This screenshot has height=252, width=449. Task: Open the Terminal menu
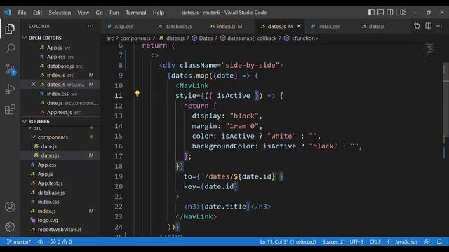pos(135,13)
